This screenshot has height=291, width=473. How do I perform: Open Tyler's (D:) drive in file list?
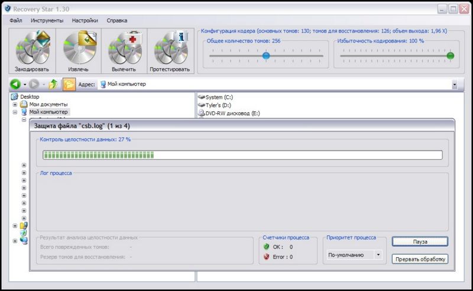click(218, 105)
